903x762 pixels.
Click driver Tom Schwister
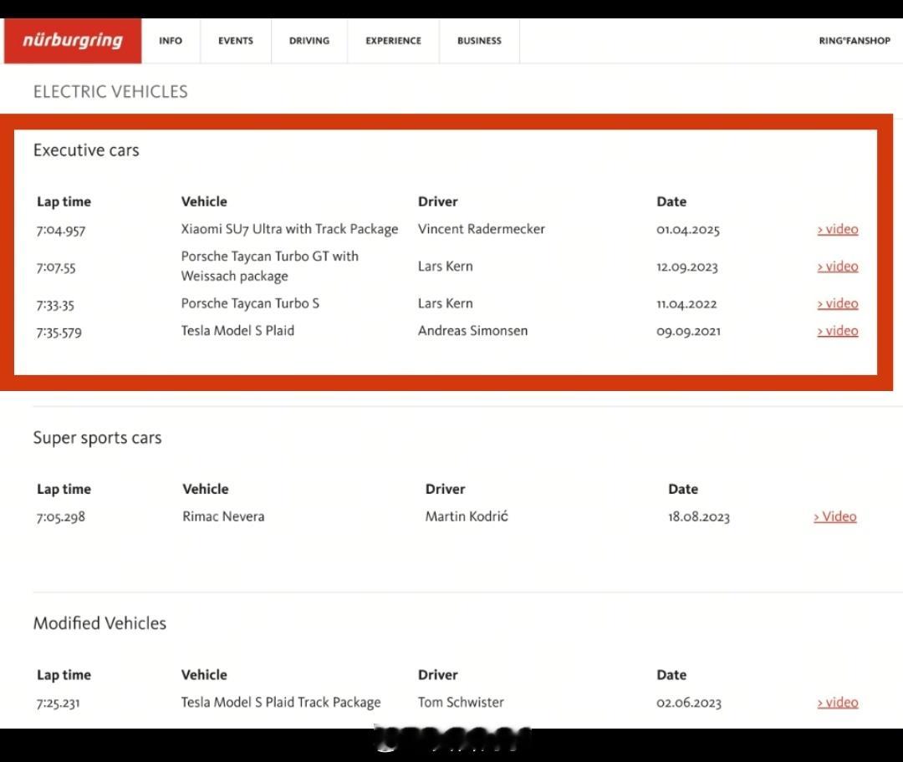click(461, 703)
